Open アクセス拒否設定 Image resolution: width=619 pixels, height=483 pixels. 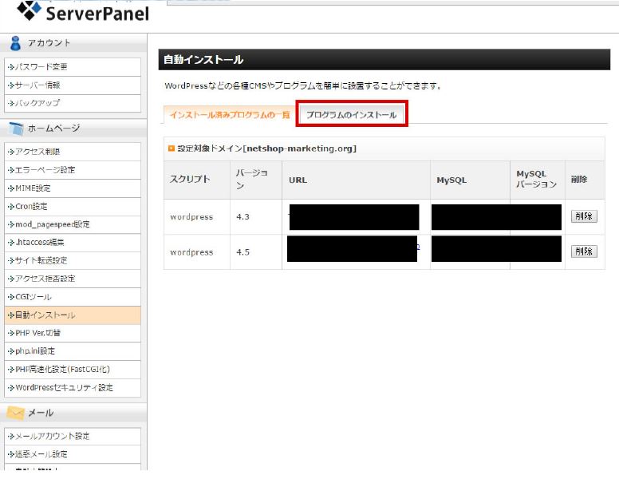coord(73,279)
